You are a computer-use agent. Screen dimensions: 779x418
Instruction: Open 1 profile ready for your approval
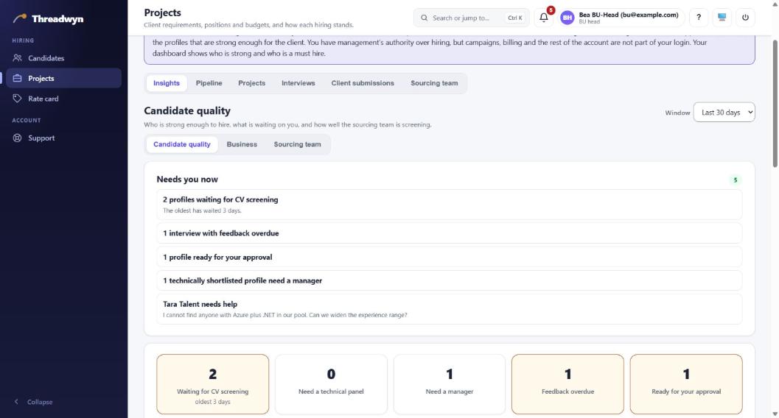[449, 257]
